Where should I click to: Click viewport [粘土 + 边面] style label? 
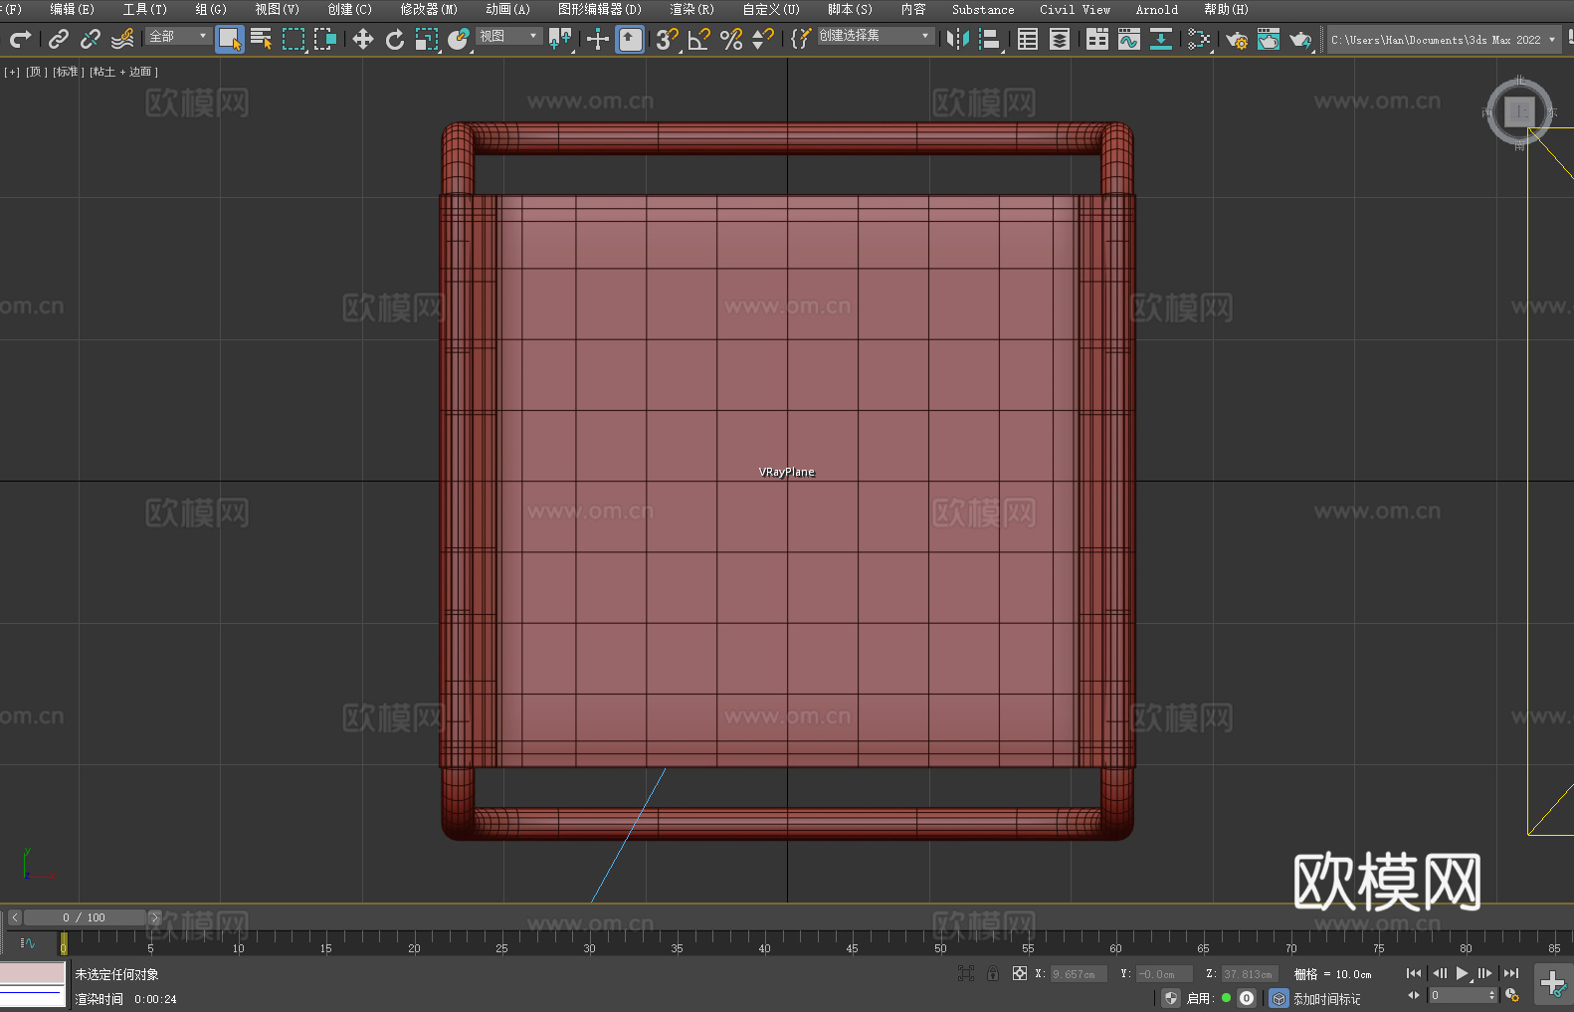[123, 72]
